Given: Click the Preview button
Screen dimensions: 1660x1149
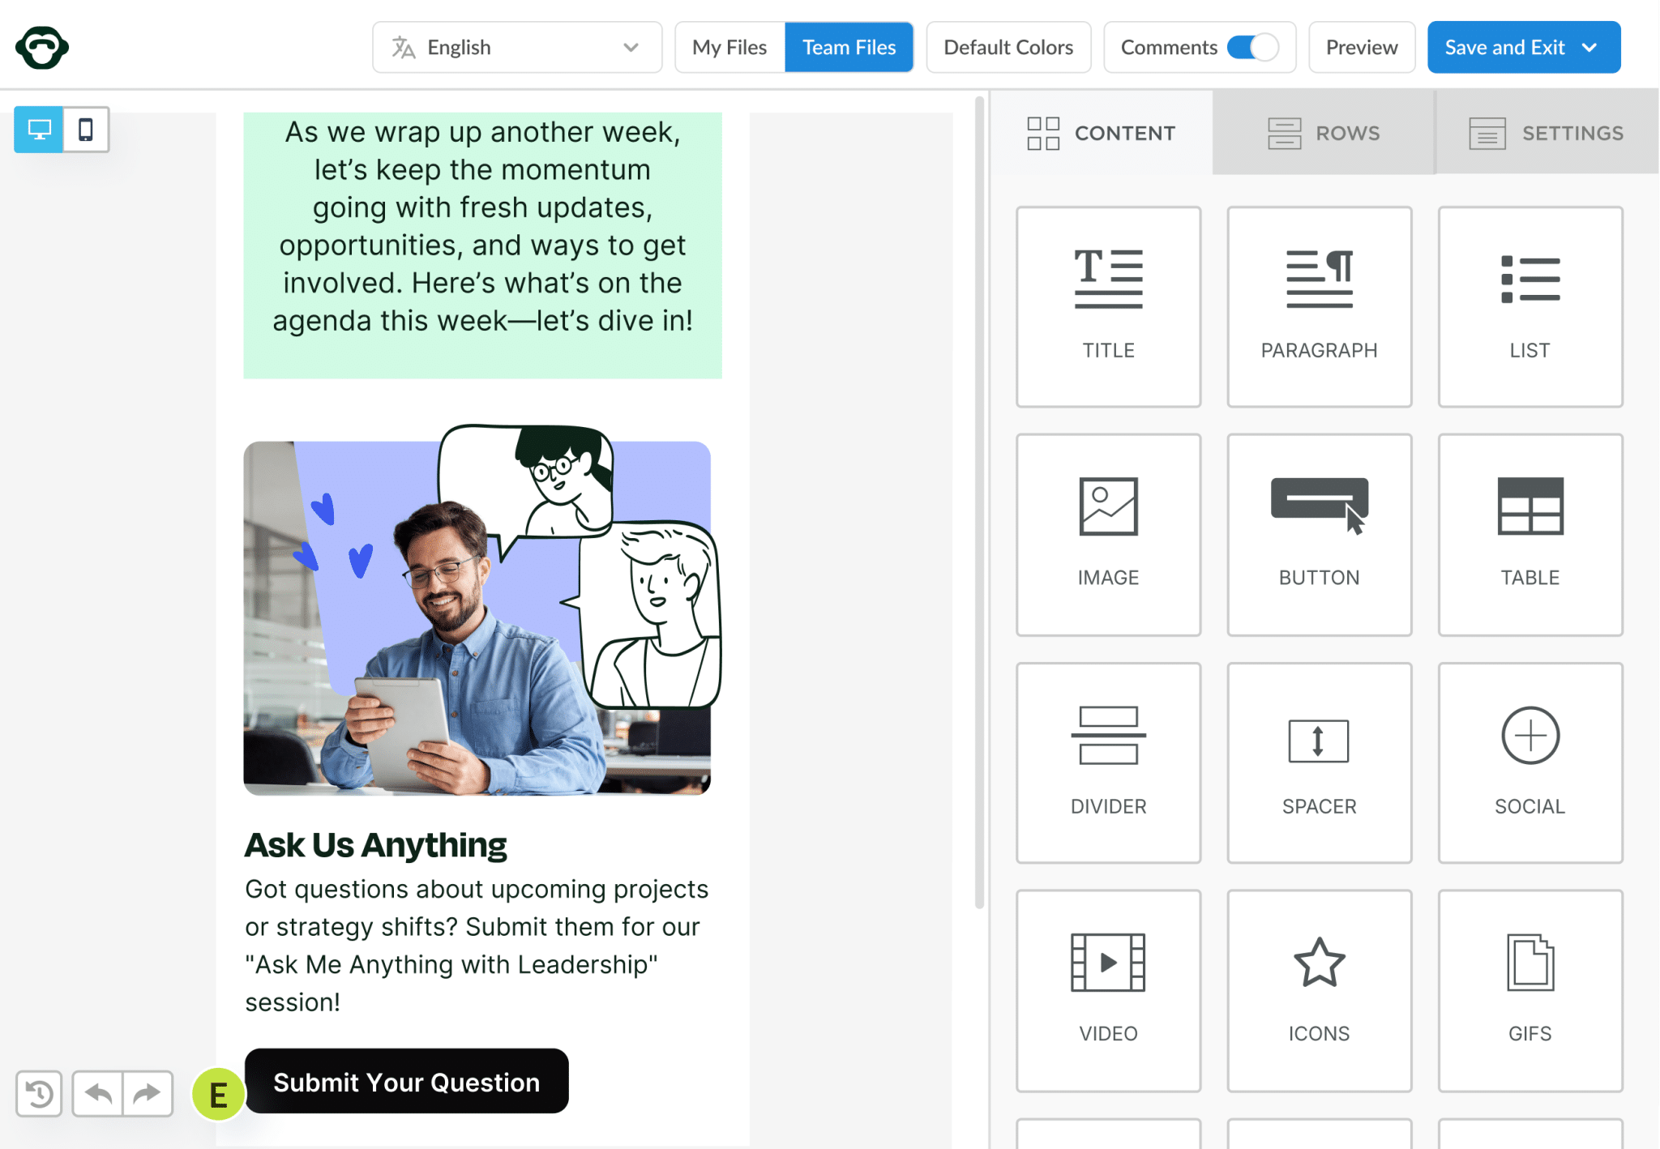Looking at the screenshot, I should click(1362, 47).
